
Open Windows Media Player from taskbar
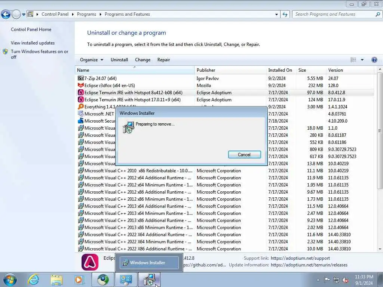point(79,280)
